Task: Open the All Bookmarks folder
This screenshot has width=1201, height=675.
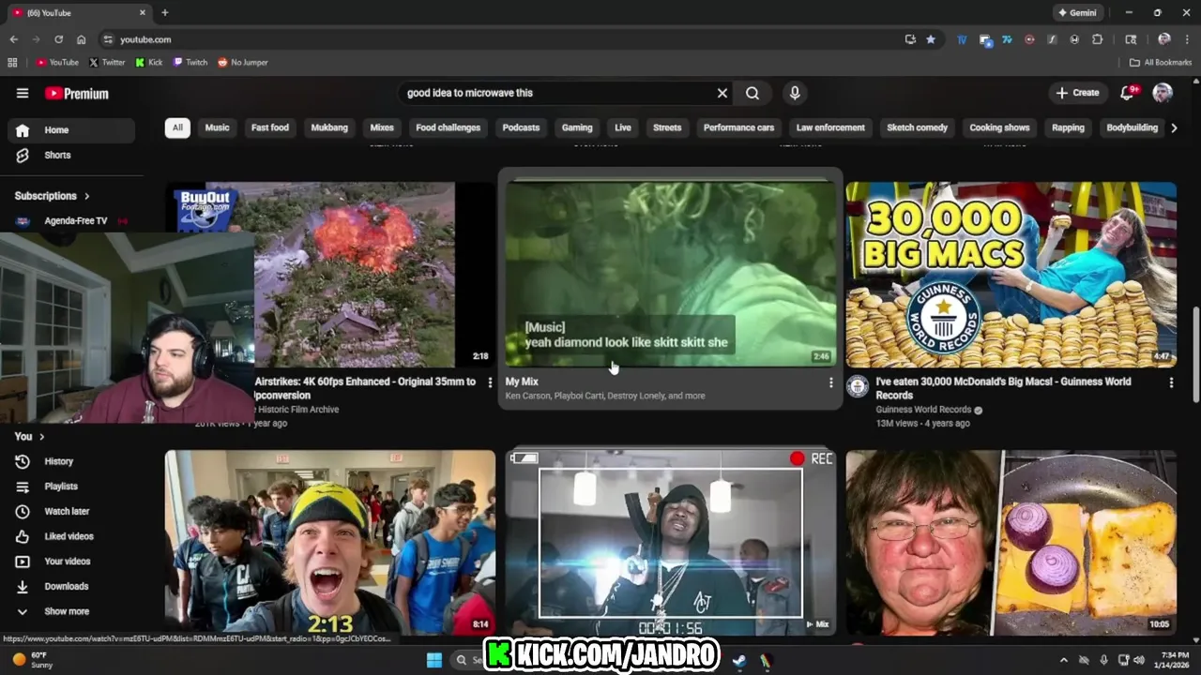Action: tap(1161, 62)
